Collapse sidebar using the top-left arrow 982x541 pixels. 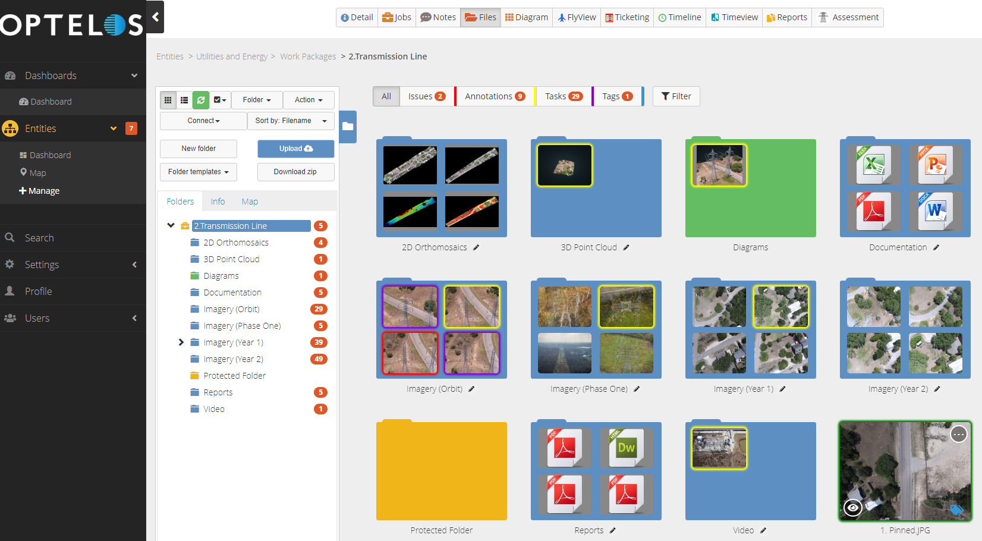[155, 17]
